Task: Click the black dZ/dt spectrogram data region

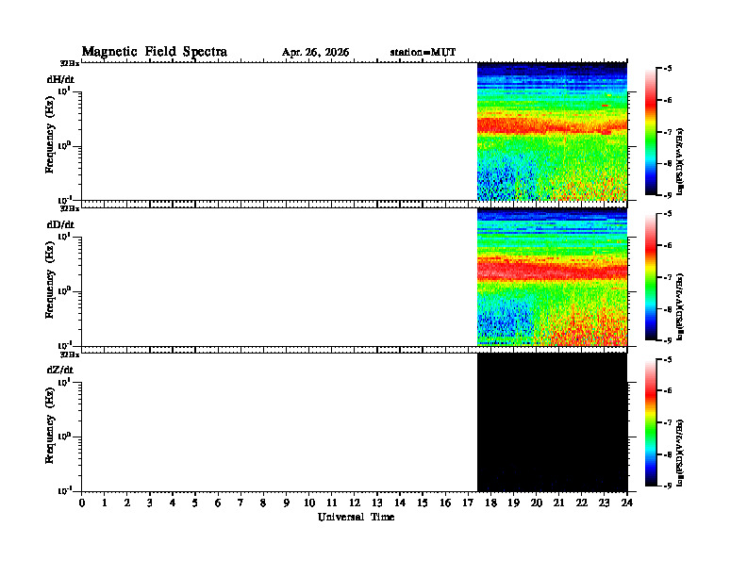Action: coord(552,421)
